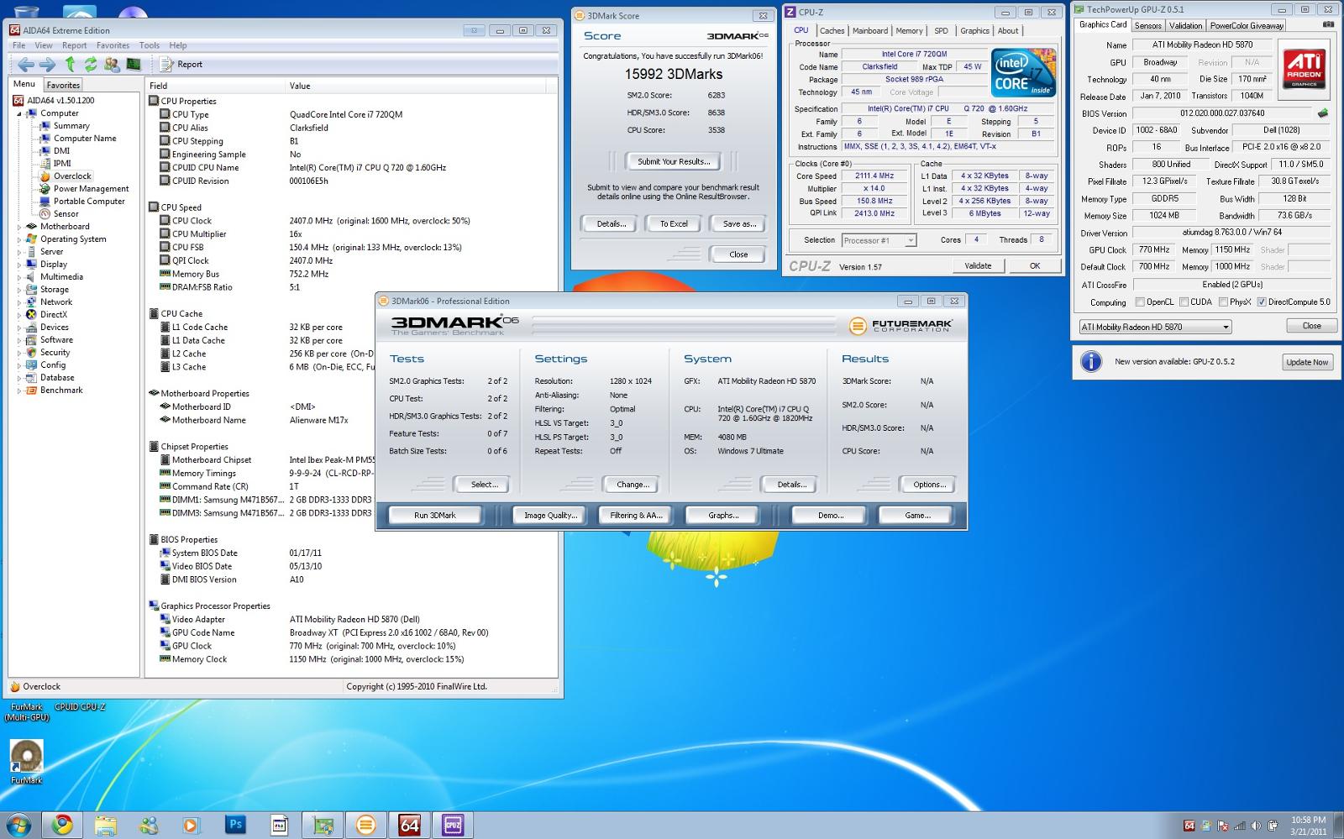The width and height of the screenshot is (1344, 839).
Task: Go back with AIDA64 left arrow icon
Action: click(26, 65)
